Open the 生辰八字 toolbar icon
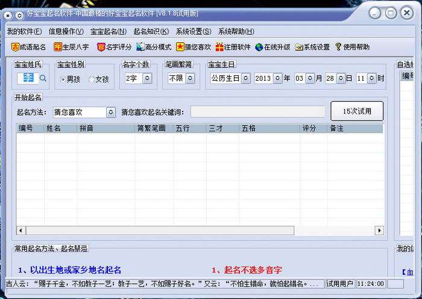This screenshot has height=299, width=422. point(58,47)
